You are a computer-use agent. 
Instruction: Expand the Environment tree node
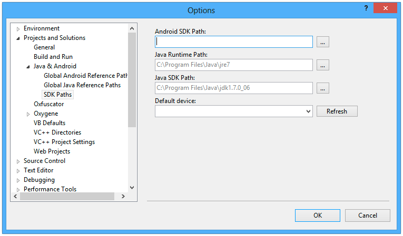(x=18, y=29)
